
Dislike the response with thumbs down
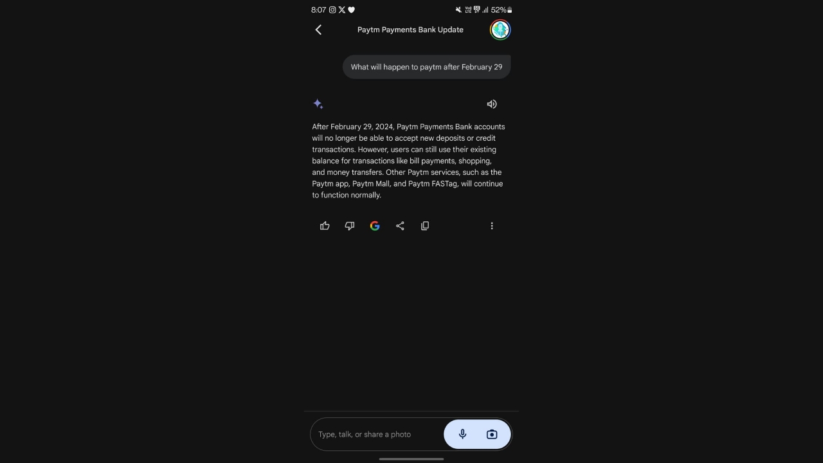(350, 226)
